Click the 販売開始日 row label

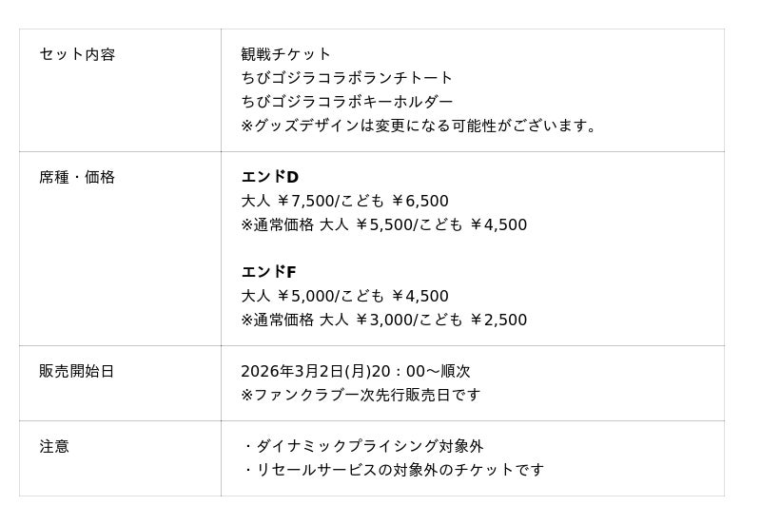pos(77,371)
